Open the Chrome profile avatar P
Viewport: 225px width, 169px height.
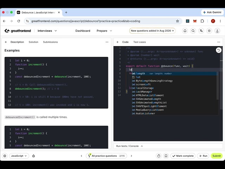[213, 21]
